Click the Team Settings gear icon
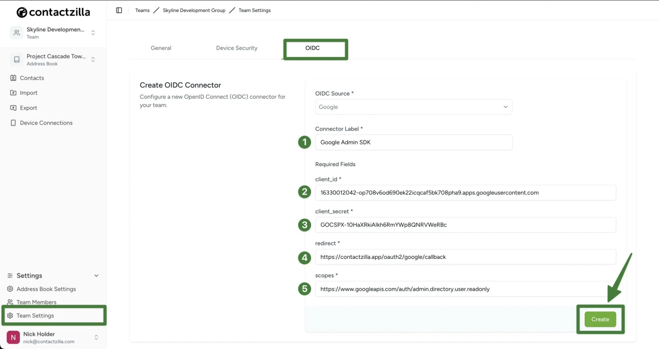This screenshot has height=349, width=659. 10,316
